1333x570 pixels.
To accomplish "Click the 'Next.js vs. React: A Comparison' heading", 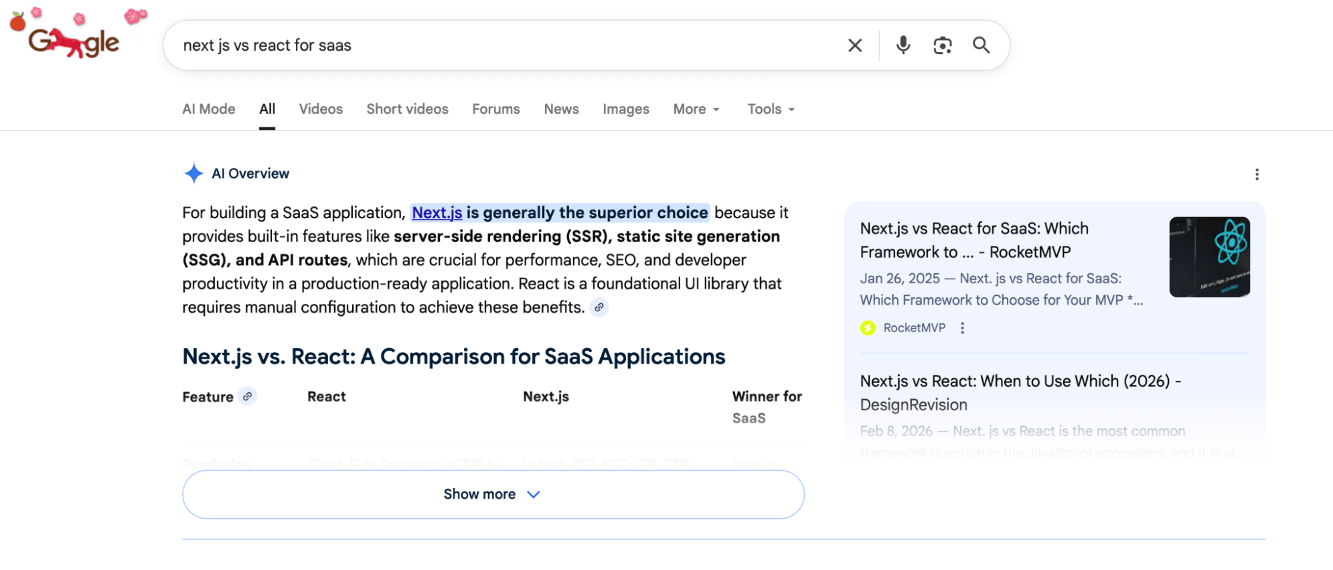I will 453,357.
